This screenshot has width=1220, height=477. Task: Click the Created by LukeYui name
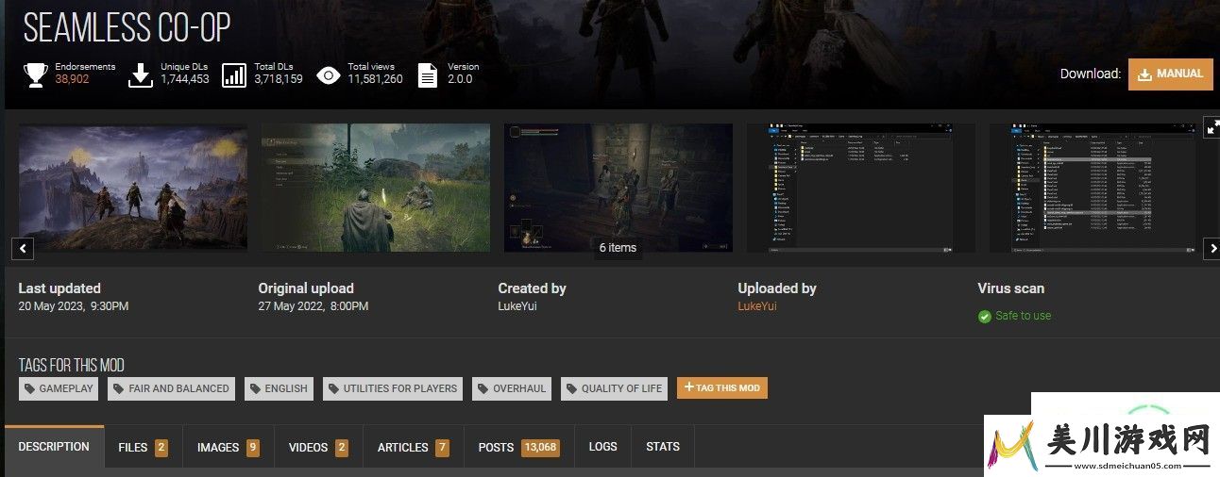517,306
